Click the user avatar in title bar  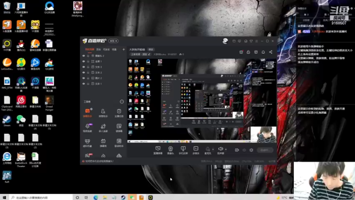[225, 41]
